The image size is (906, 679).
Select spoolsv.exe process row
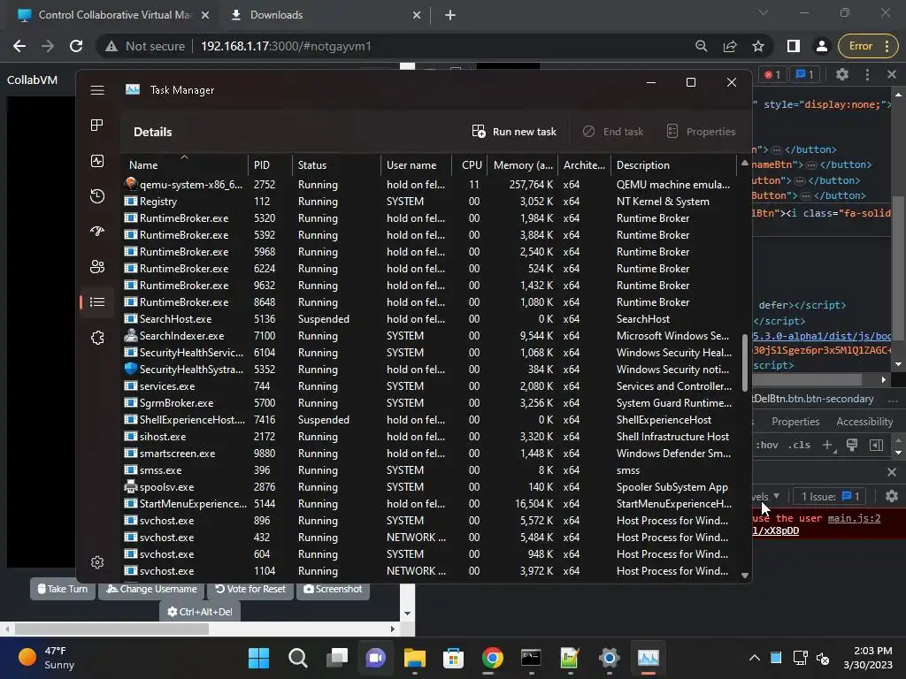430,487
